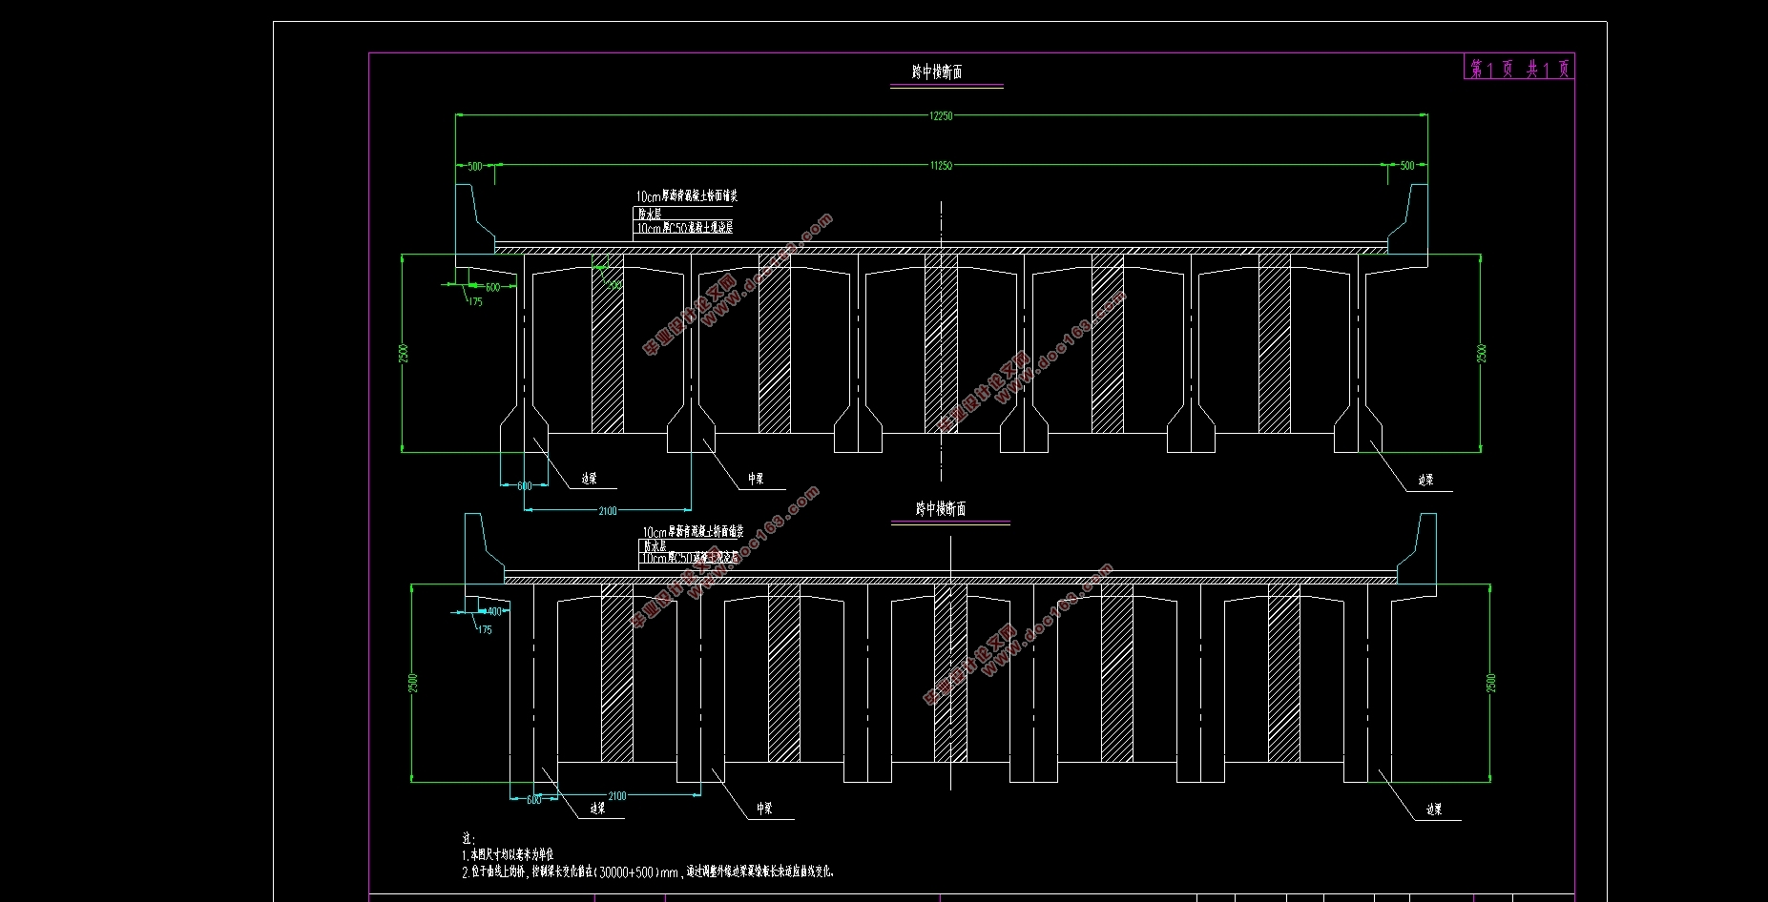Click right-side '边梁' label in upper section
1768x902 pixels.
click(x=1425, y=481)
